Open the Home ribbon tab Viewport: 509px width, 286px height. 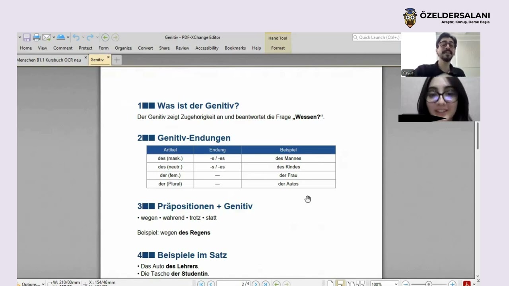pos(26,48)
